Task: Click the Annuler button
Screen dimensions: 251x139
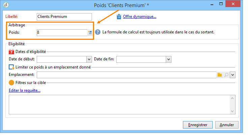Action: coord(227,125)
